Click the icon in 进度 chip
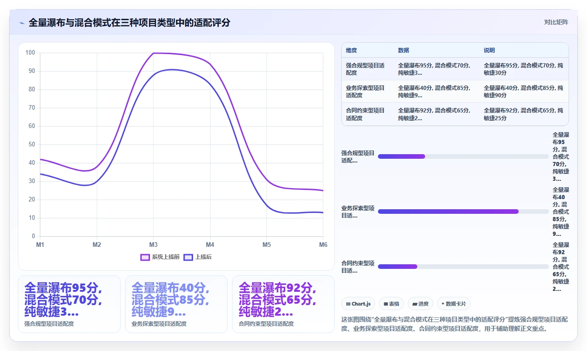This screenshot has height=351, width=587. (415, 304)
